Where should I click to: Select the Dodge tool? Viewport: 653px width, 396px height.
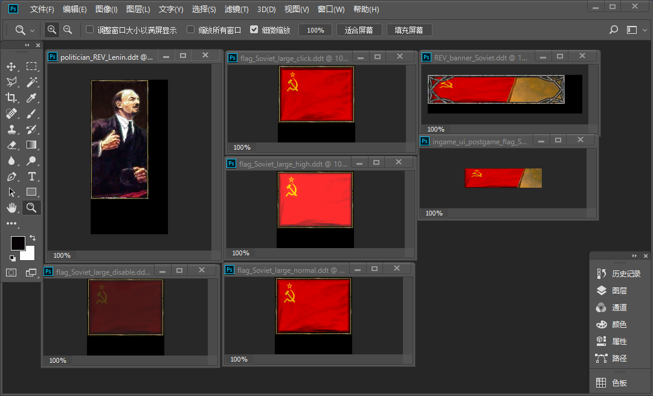31,161
